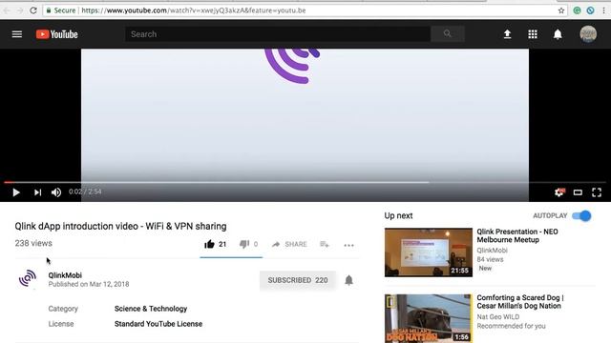Click the Nat Geo WILD channel name

(498, 317)
